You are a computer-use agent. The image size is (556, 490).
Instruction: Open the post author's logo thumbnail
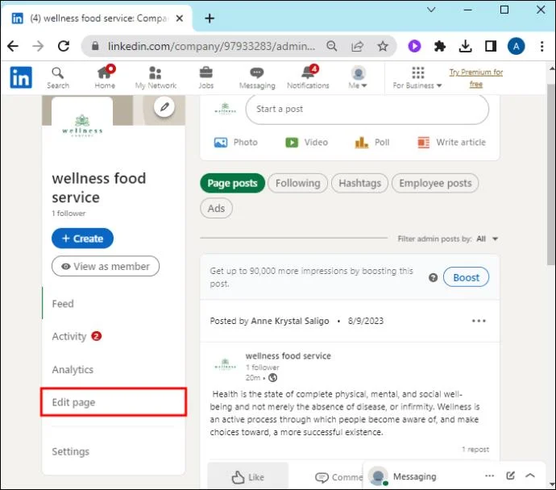pos(225,365)
